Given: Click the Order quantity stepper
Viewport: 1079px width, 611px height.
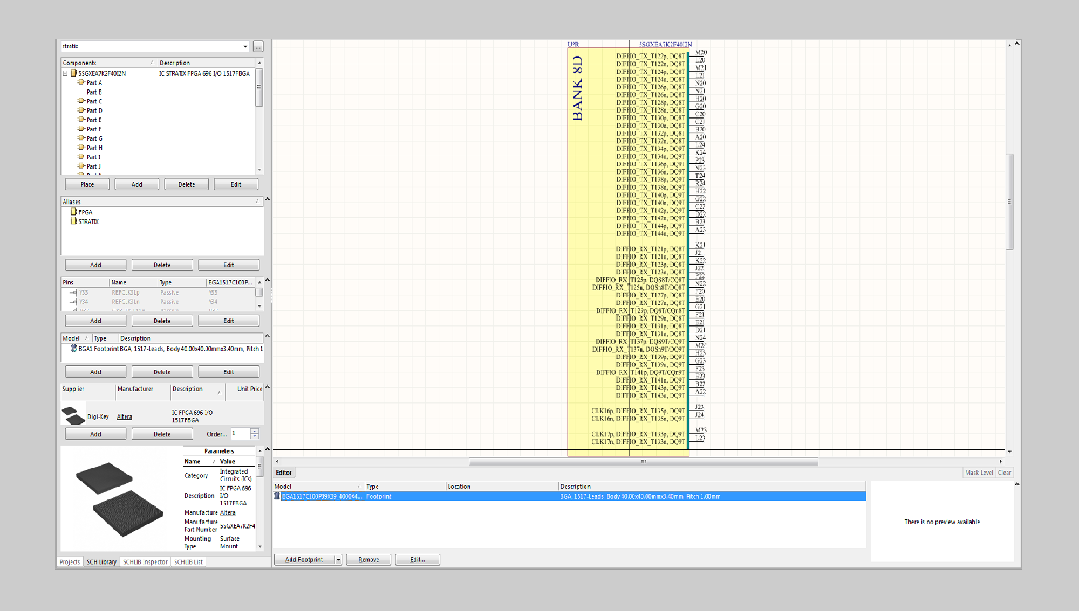Looking at the screenshot, I should pos(254,434).
